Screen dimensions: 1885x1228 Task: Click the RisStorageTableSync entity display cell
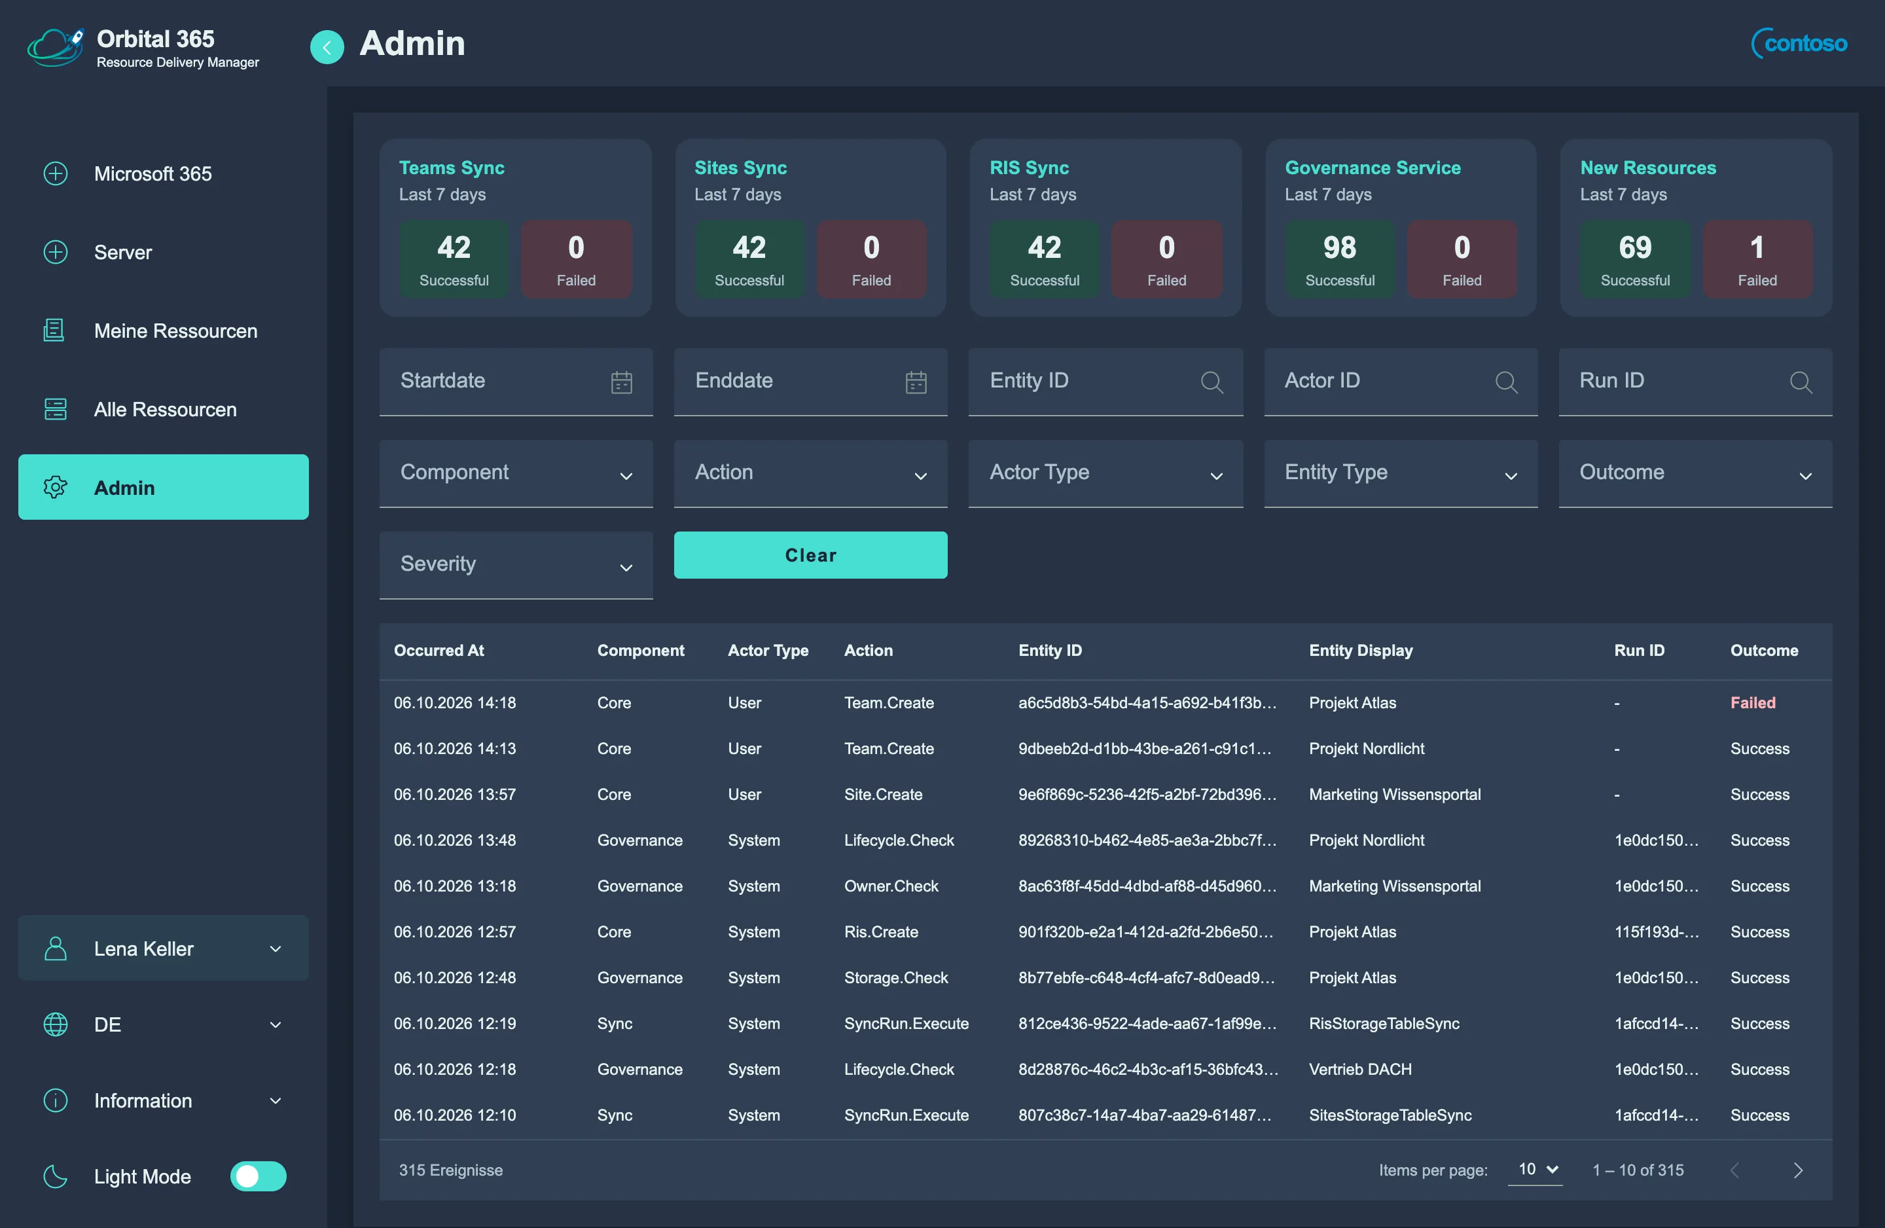1384,1024
